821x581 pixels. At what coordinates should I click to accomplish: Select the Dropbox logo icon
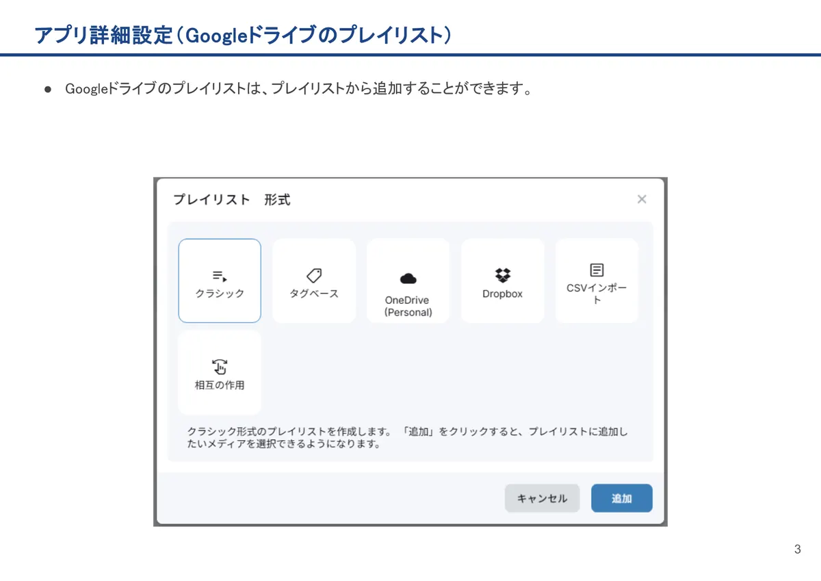coord(502,275)
